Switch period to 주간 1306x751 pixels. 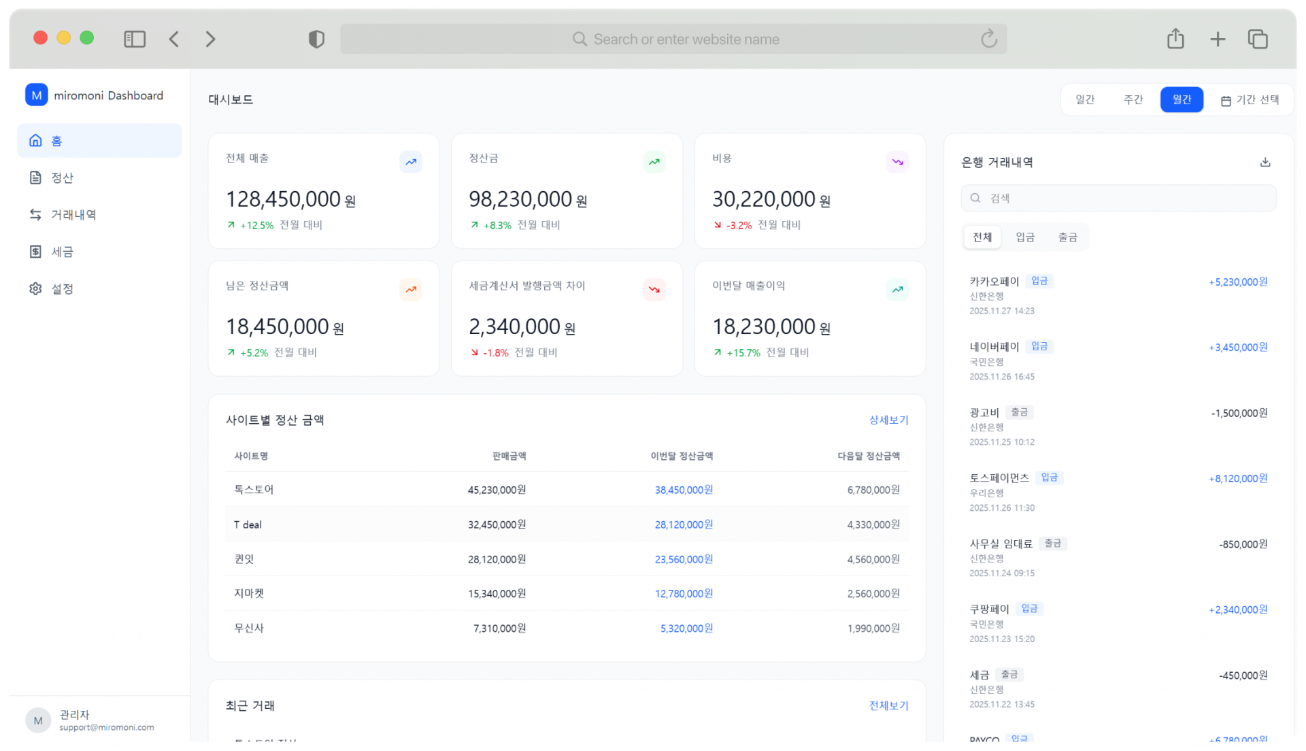coord(1133,100)
